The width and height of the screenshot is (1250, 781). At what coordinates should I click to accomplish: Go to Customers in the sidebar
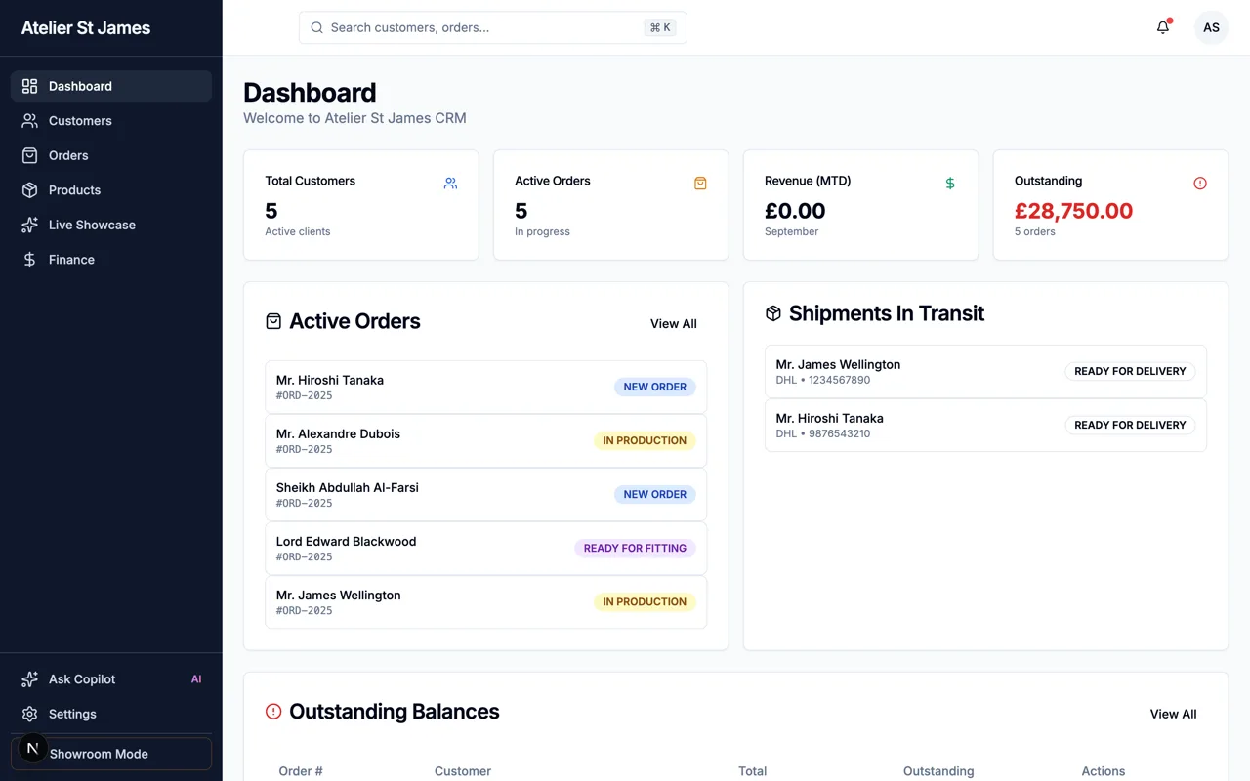tap(111, 121)
